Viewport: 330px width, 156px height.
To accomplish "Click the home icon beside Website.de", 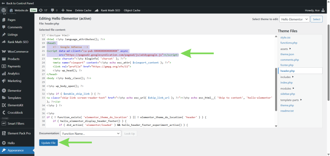I will (11, 10).
